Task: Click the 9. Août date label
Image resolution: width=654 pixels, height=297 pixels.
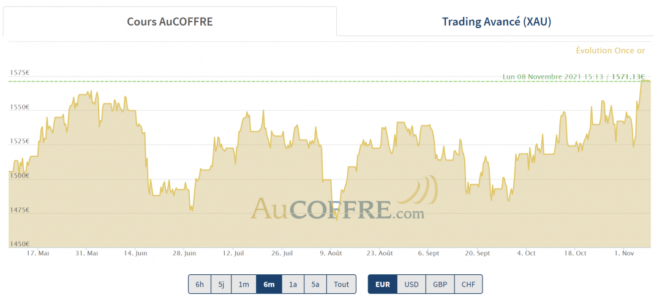Action: pos(331,253)
